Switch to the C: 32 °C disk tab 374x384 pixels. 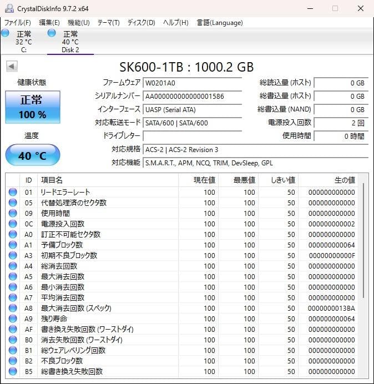(24, 42)
